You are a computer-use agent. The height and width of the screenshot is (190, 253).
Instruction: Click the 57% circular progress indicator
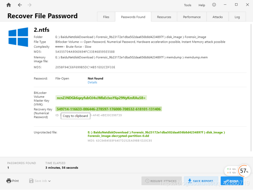point(244,171)
